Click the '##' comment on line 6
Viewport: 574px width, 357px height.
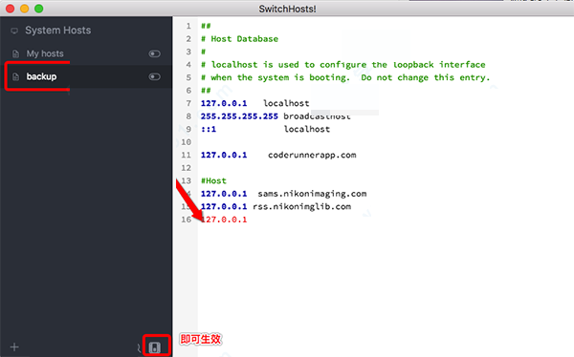click(x=206, y=91)
